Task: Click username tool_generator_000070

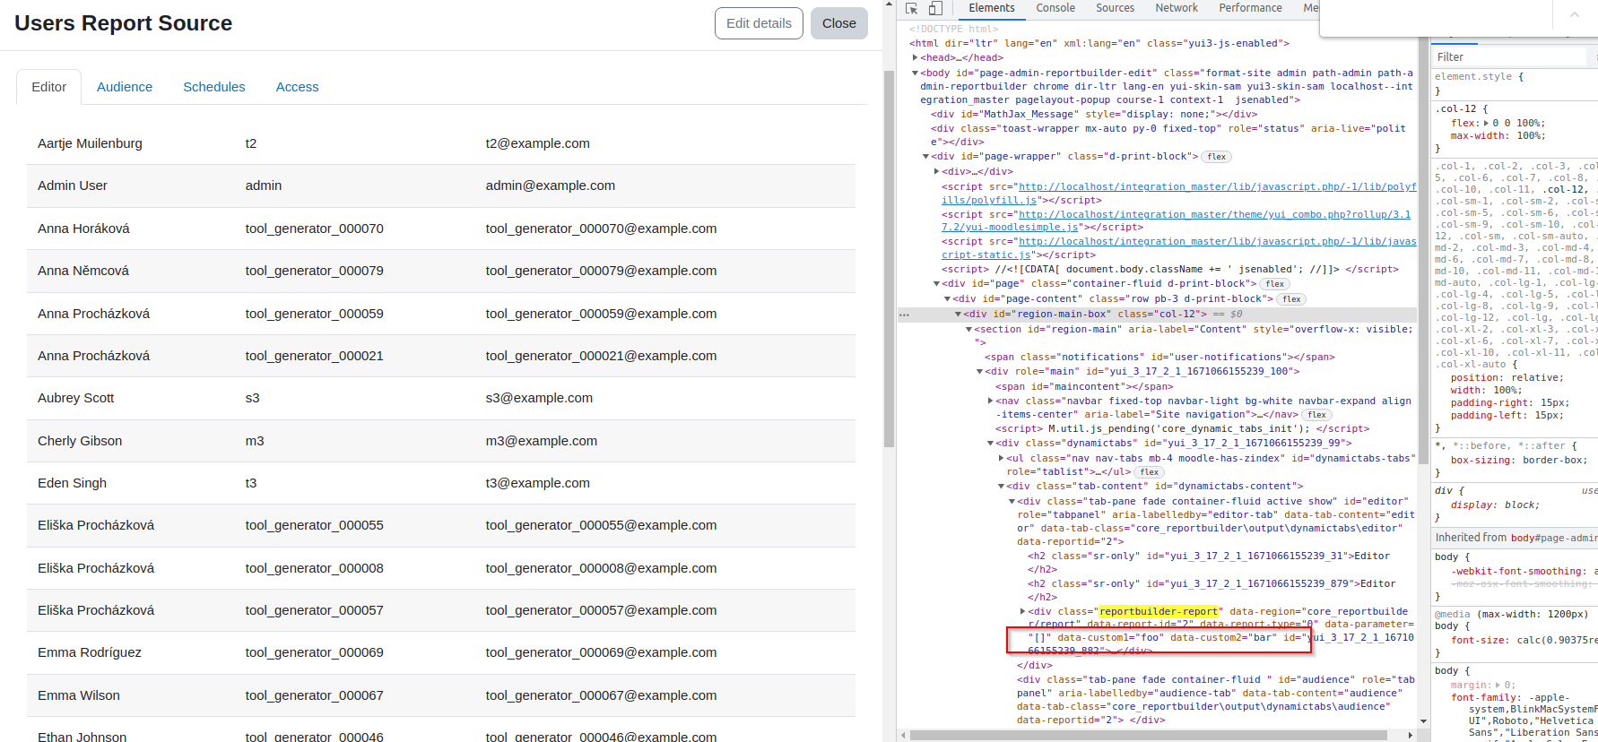Action: pos(315,229)
